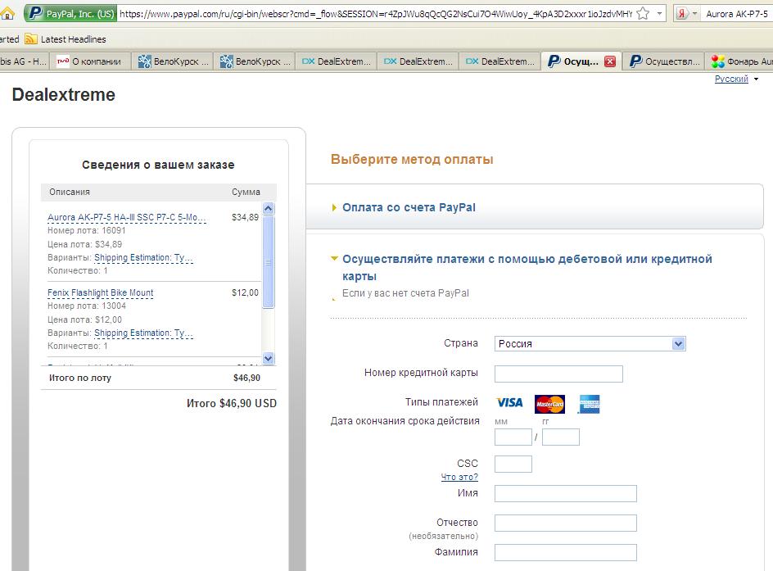The height and width of the screenshot is (571, 773).
Task: Click the PayPal, Inc. site identity badge
Action: click(x=70, y=13)
